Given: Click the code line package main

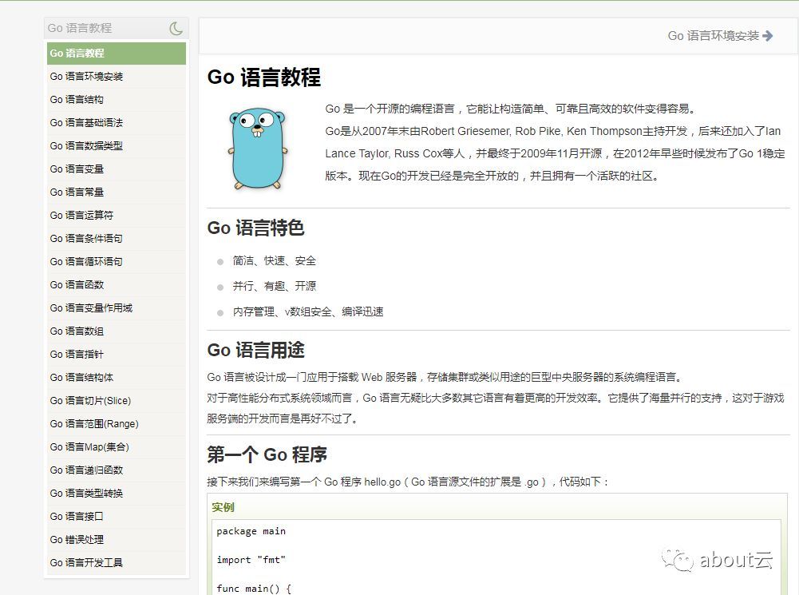Looking at the screenshot, I should (x=251, y=532).
